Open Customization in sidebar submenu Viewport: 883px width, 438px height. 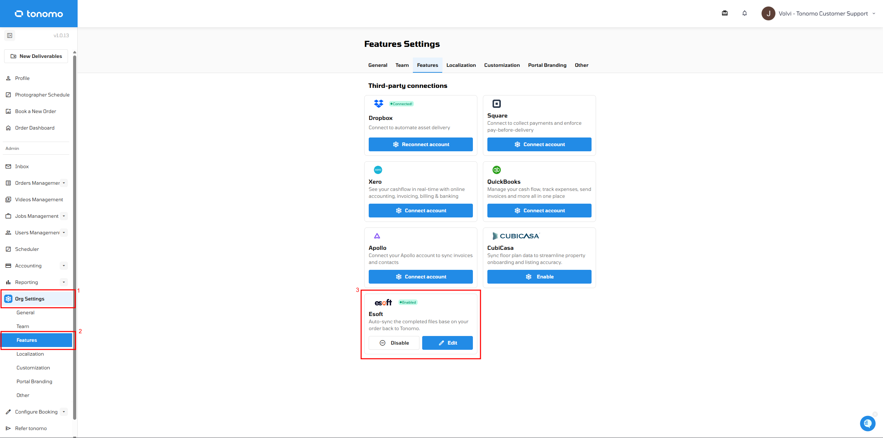[x=33, y=368]
